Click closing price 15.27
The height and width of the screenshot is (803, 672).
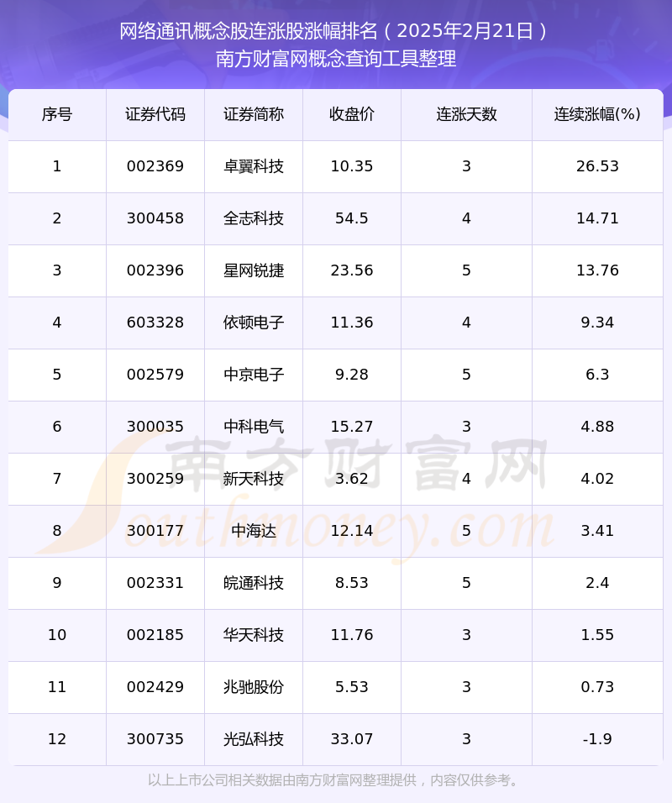tap(352, 427)
